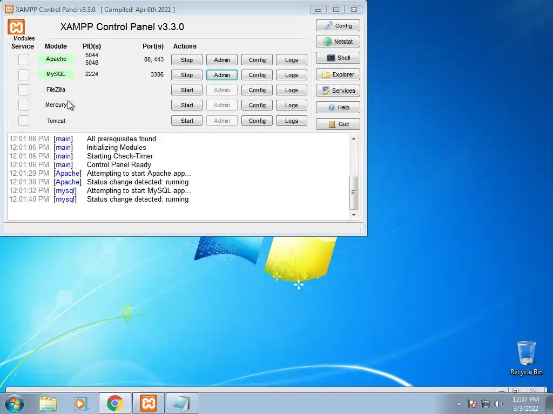Select the FileZilla module label
The image size is (553, 414).
coord(56,89)
